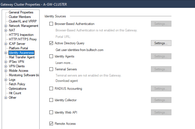
Task: Expand the Identity Awareness node
Action: [x=6, y=53]
